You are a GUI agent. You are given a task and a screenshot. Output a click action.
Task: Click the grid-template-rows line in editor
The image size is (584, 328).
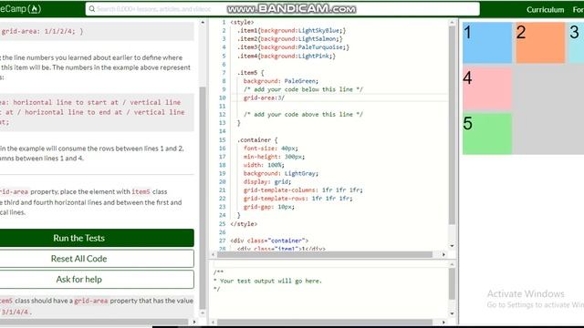pyautogui.click(x=298, y=199)
